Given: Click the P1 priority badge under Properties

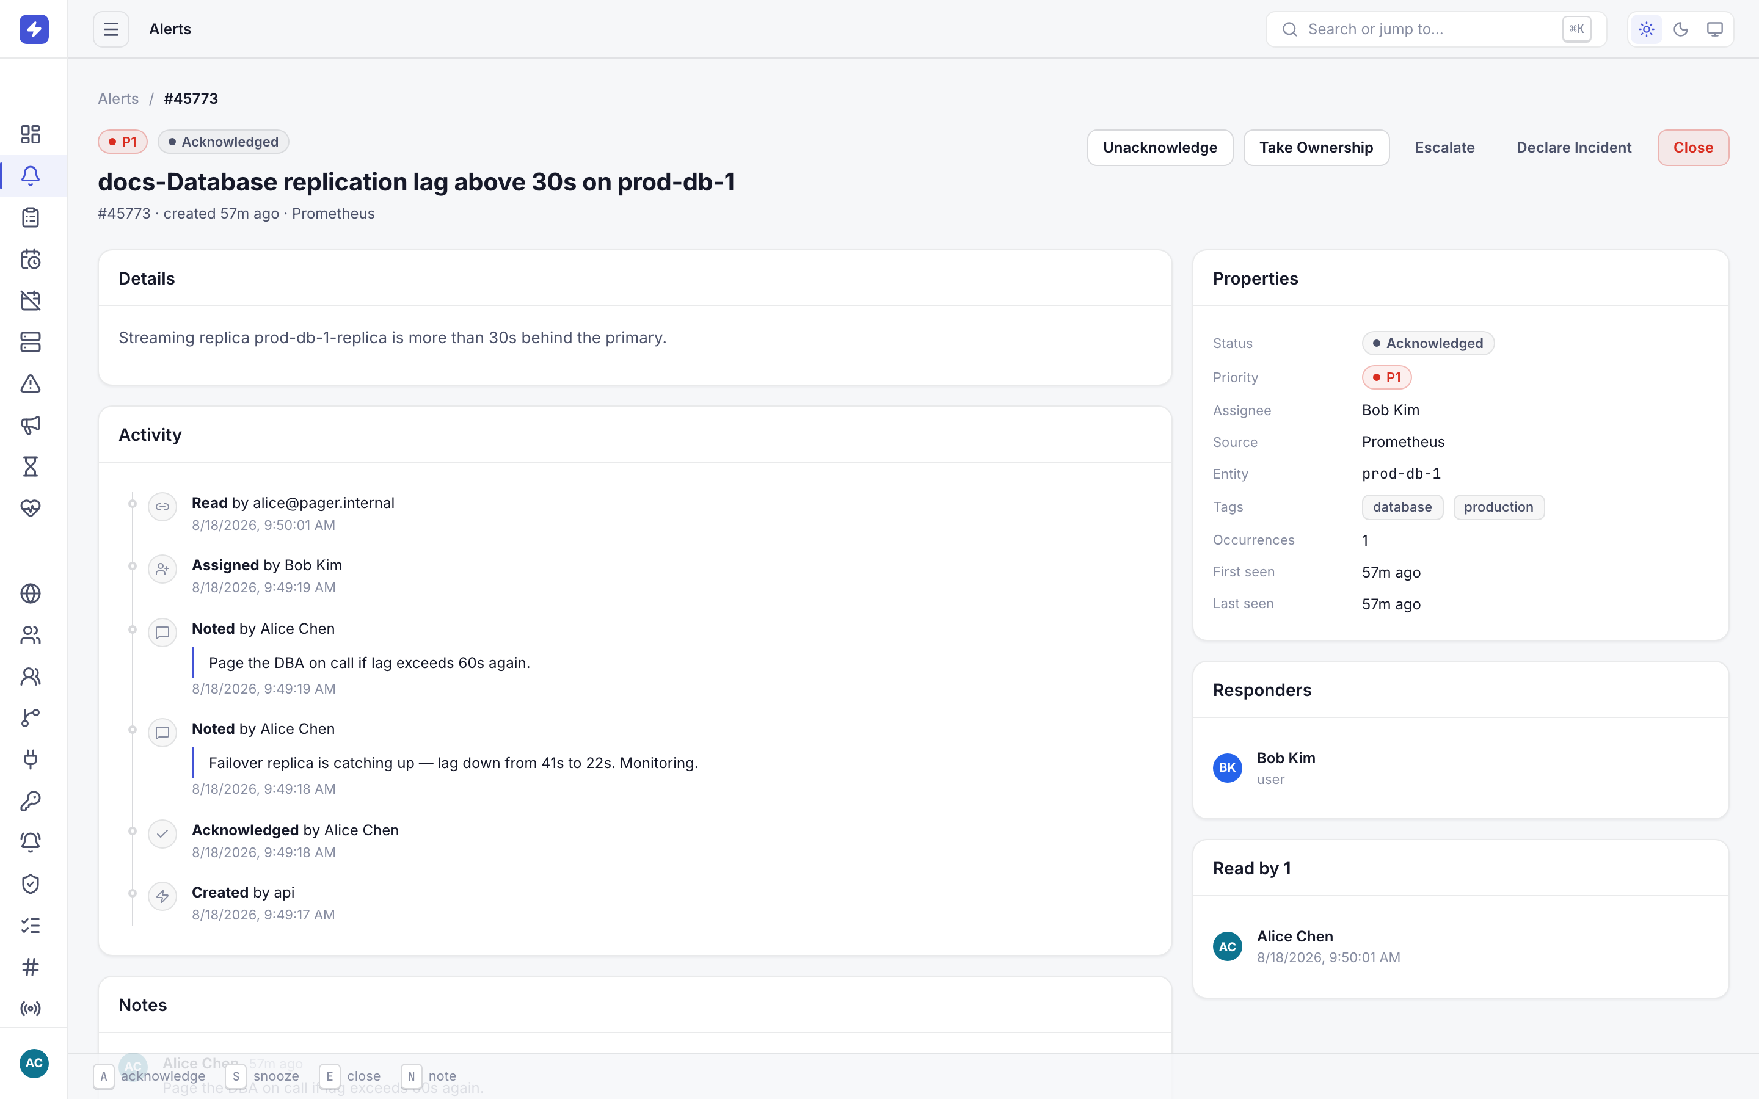Looking at the screenshot, I should point(1386,377).
